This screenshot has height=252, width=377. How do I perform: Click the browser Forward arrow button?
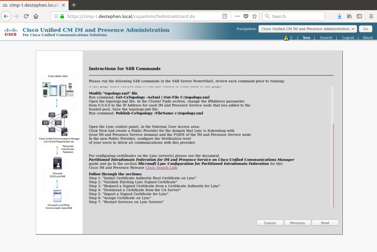point(16,16)
